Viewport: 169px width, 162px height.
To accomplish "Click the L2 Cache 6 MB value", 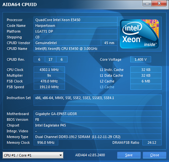I will [x=146, y=81].
